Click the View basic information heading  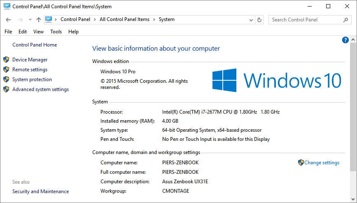(156, 49)
